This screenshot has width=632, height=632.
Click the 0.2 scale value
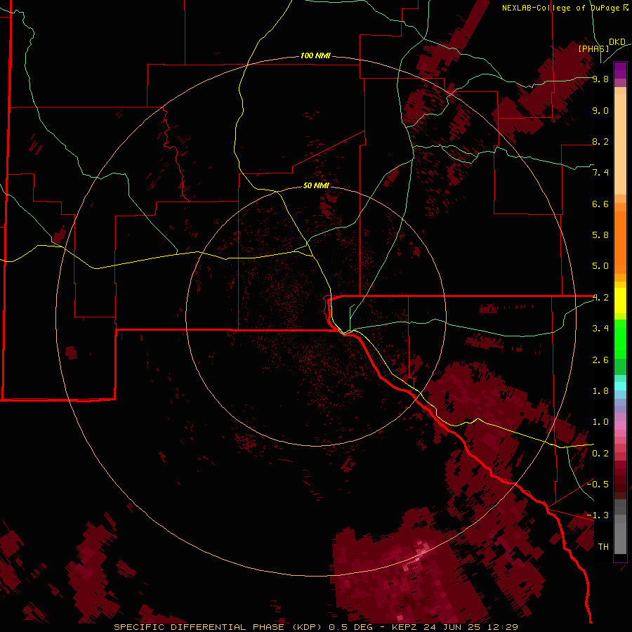pyautogui.click(x=600, y=454)
